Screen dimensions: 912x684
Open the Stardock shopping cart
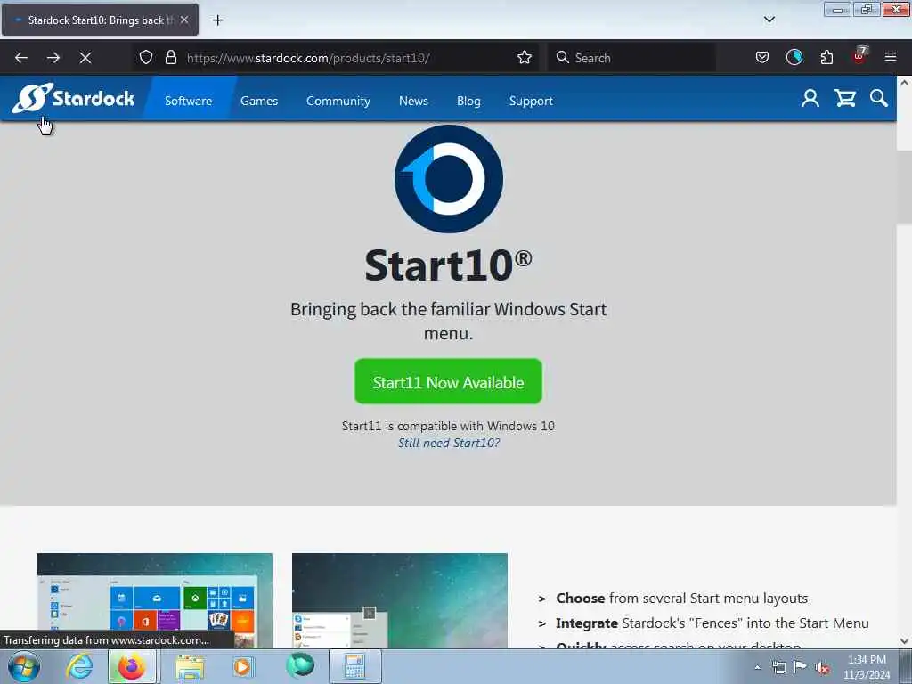click(844, 98)
